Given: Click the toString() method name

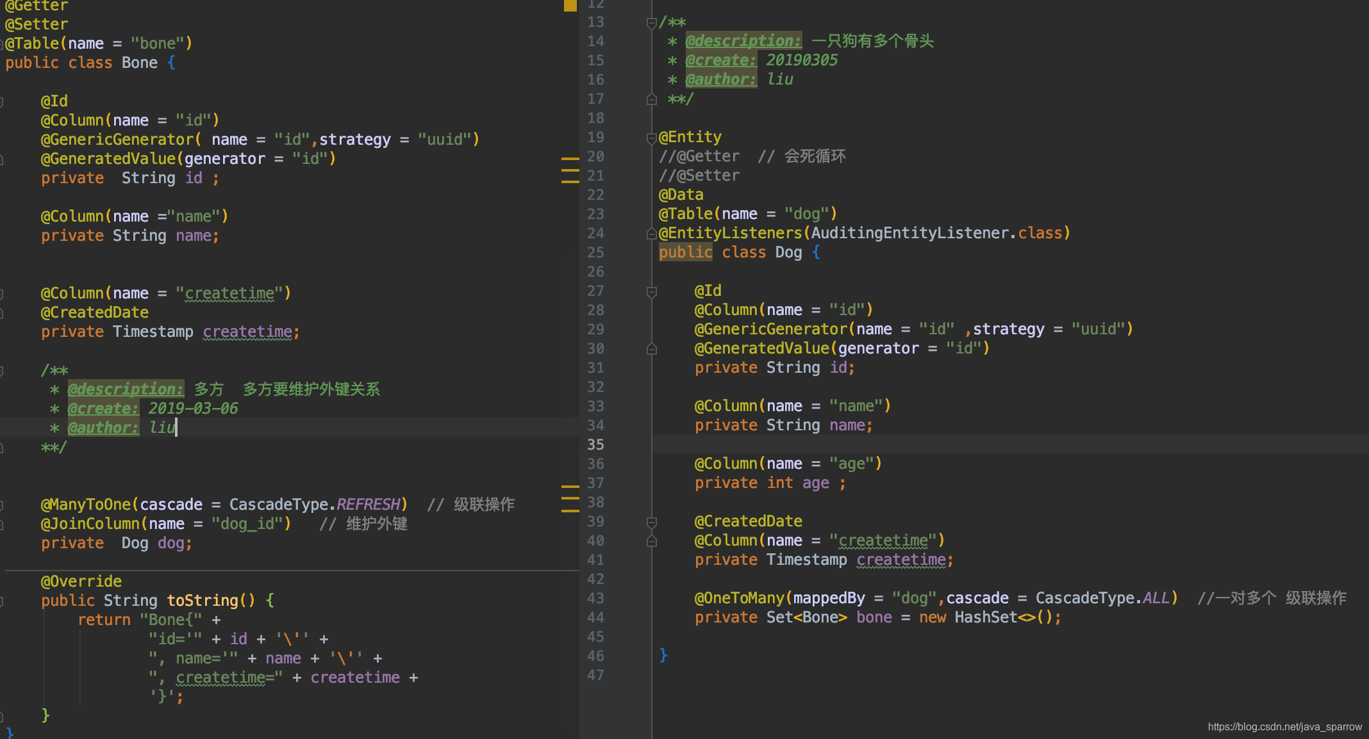Looking at the screenshot, I should click(x=203, y=601).
